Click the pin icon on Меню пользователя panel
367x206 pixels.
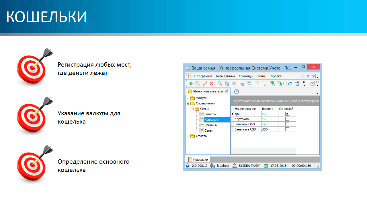pyautogui.click(x=227, y=91)
